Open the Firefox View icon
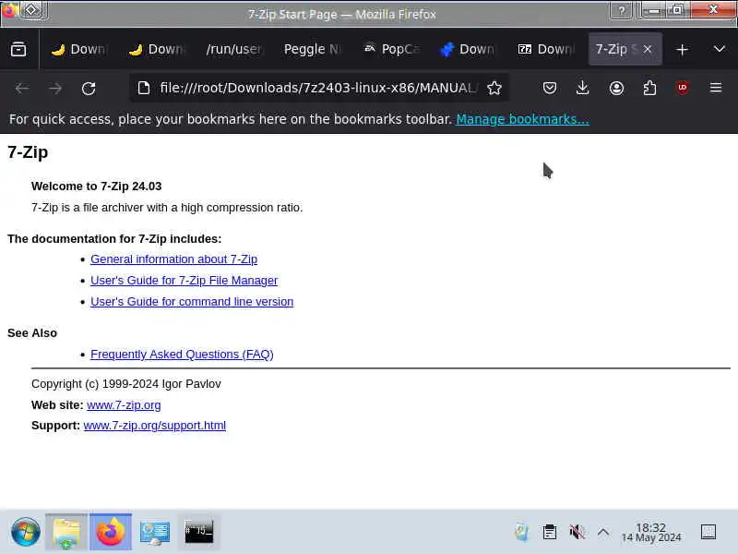 click(x=18, y=49)
